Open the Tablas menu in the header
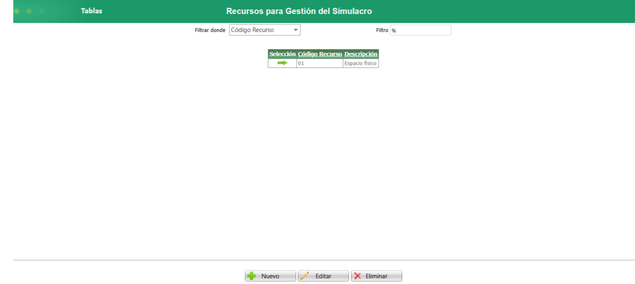The width and height of the screenshot is (635, 284). [x=92, y=11]
